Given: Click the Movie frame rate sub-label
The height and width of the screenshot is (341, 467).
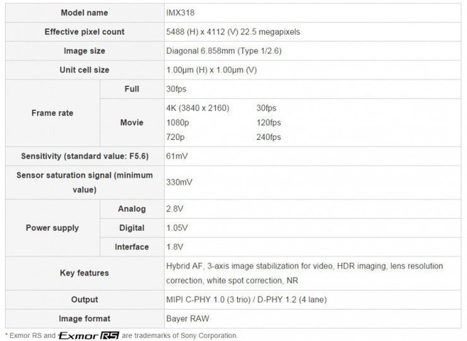Looking at the screenshot, I should click(131, 122).
